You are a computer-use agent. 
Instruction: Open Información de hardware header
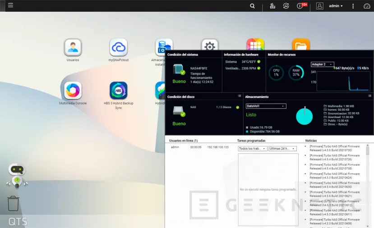pos(241,55)
